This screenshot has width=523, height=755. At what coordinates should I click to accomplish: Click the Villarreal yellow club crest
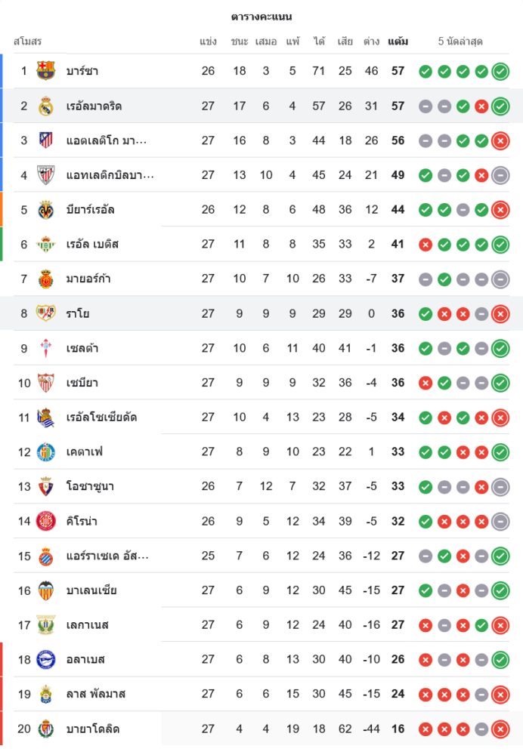pyautogui.click(x=46, y=209)
